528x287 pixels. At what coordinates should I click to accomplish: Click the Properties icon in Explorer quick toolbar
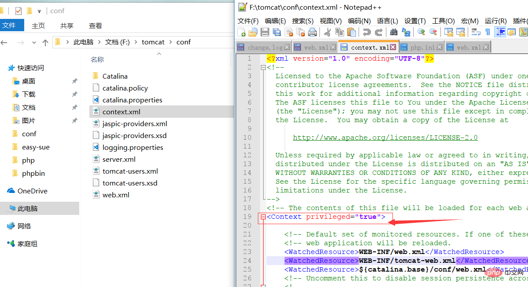[18, 11]
